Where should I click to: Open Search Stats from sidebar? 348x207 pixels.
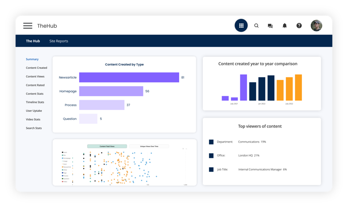tap(34, 128)
